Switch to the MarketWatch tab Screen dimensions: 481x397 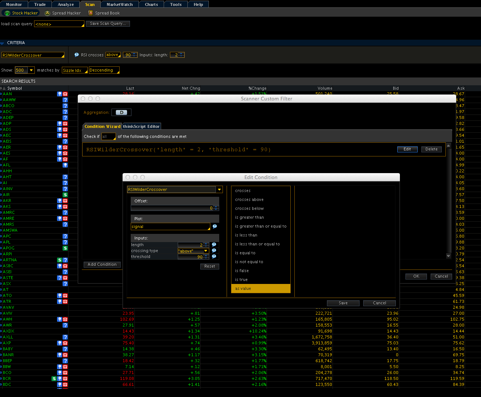(x=120, y=4)
